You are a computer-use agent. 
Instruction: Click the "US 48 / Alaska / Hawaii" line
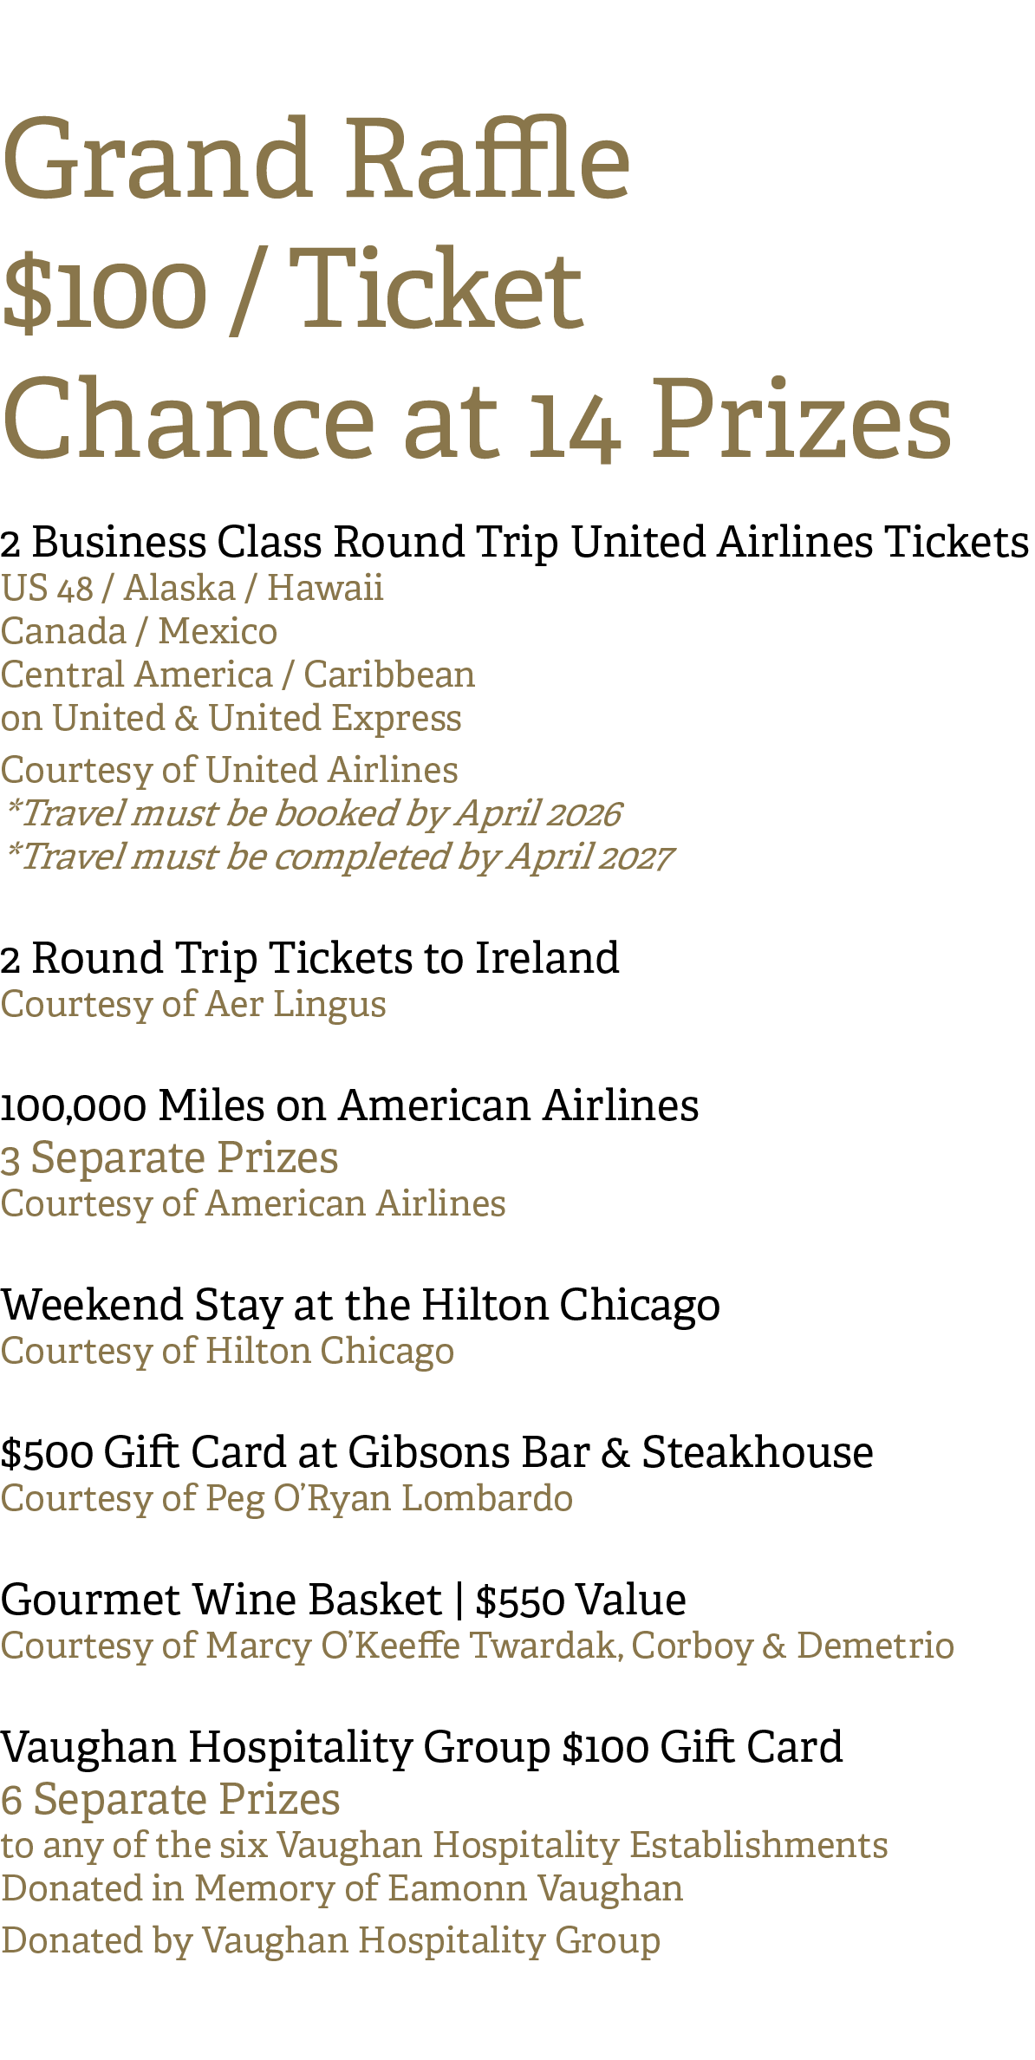coord(192,589)
